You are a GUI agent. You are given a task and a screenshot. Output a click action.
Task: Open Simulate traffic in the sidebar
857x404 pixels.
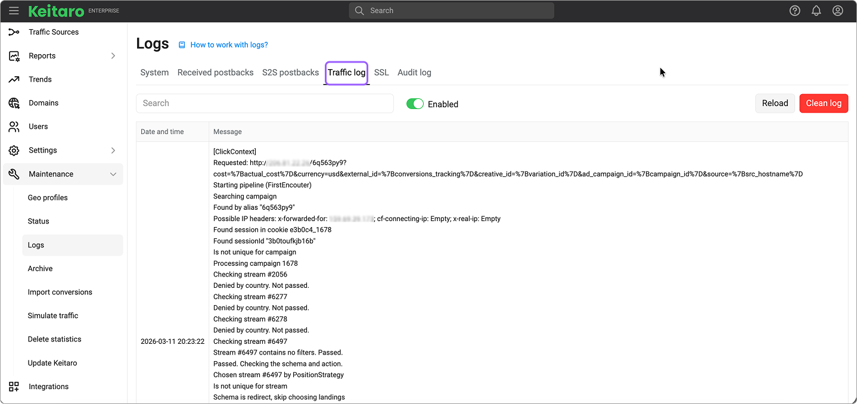click(53, 316)
